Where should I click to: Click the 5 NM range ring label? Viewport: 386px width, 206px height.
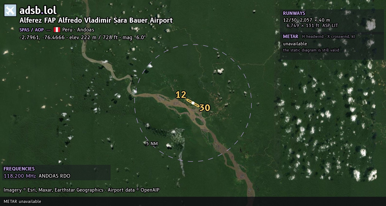click(x=152, y=144)
